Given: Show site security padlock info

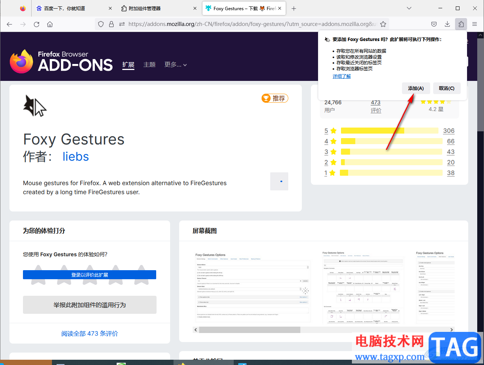Looking at the screenshot, I should 111,24.
